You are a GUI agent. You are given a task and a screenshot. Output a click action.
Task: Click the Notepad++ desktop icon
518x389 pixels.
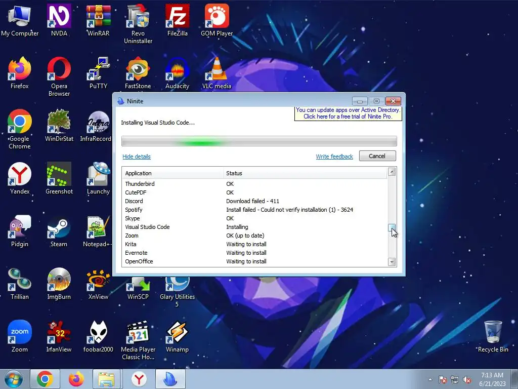[x=97, y=231]
